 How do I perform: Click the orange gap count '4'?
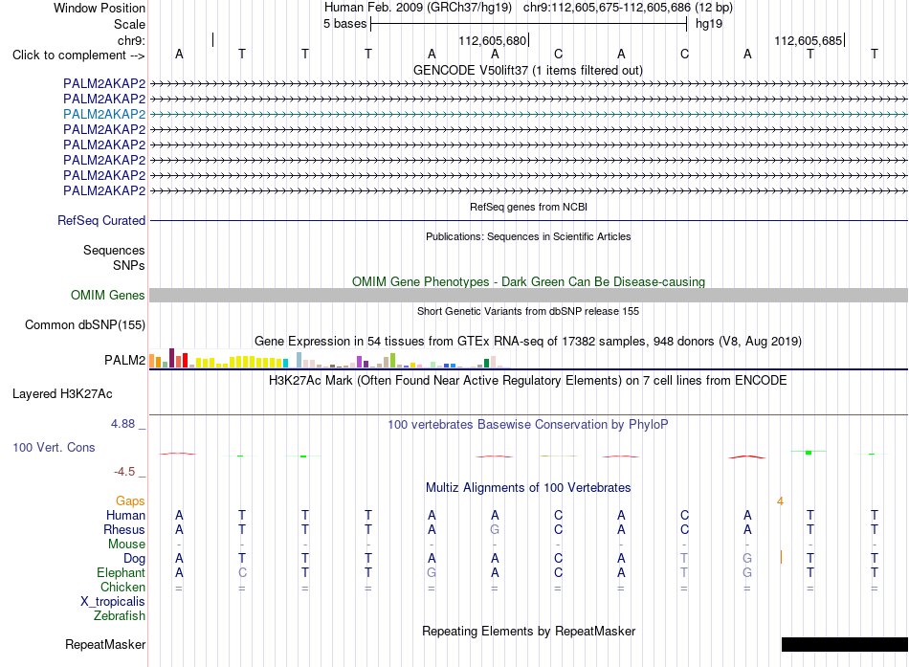(x=780, y=500)
